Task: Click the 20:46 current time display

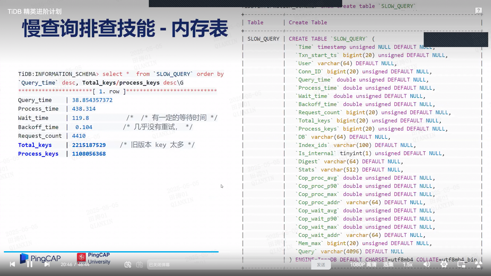Action: 66,264
